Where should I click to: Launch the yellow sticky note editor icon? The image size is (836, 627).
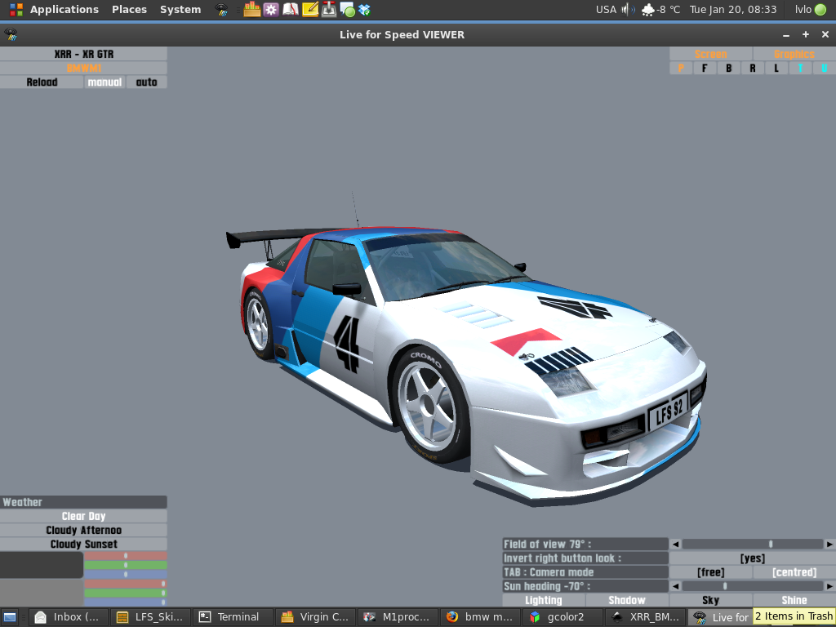point(309,10)
